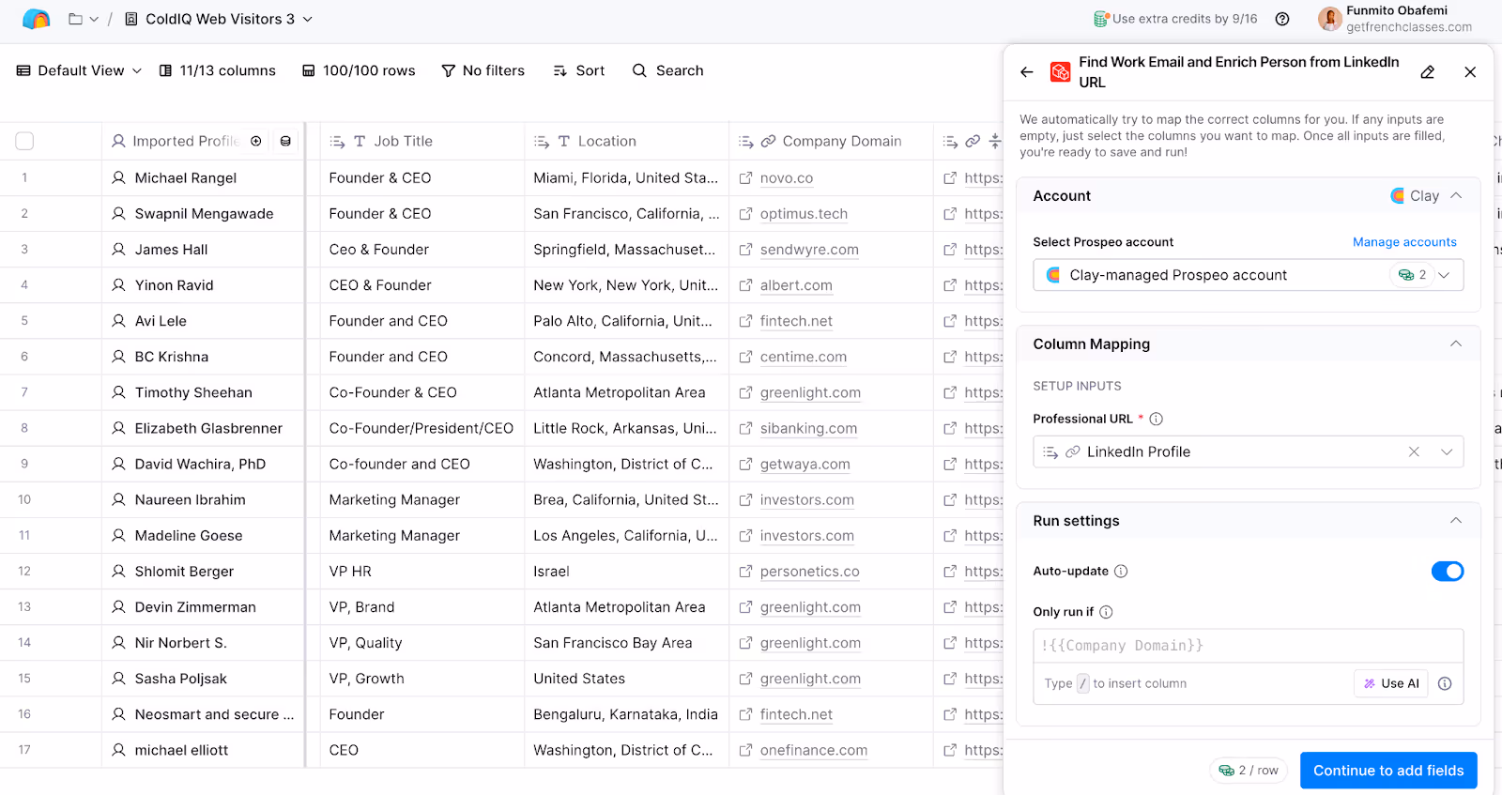Click add icon in Imported Profile header
This screenshot has height=795, width=1502.
point(256,141)
